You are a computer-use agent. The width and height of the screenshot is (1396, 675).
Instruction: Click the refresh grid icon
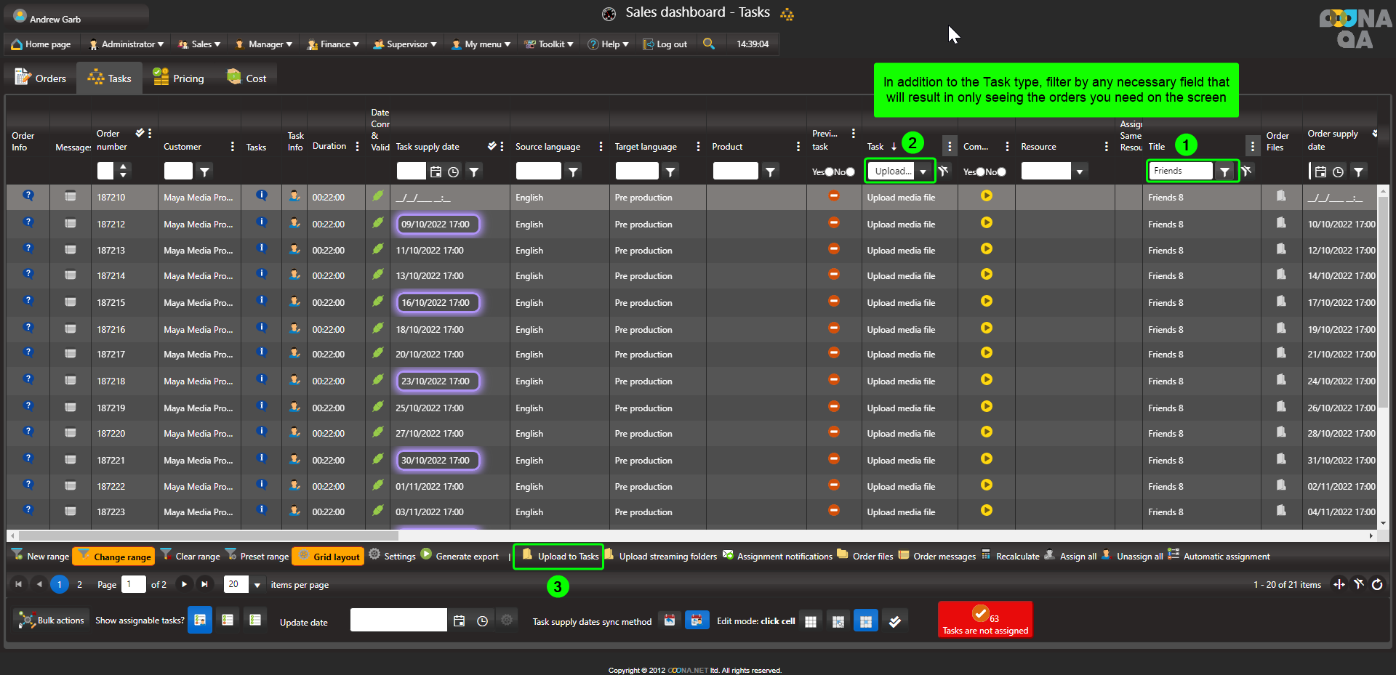tap(1377, 585)
